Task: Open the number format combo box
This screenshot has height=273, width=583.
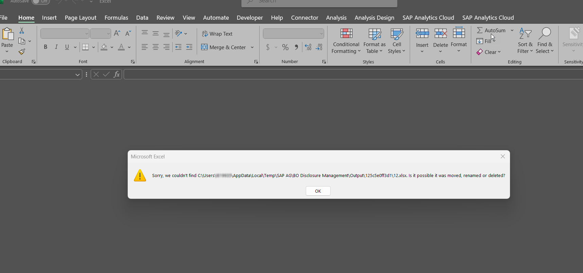Action: (x=294, y=34)
